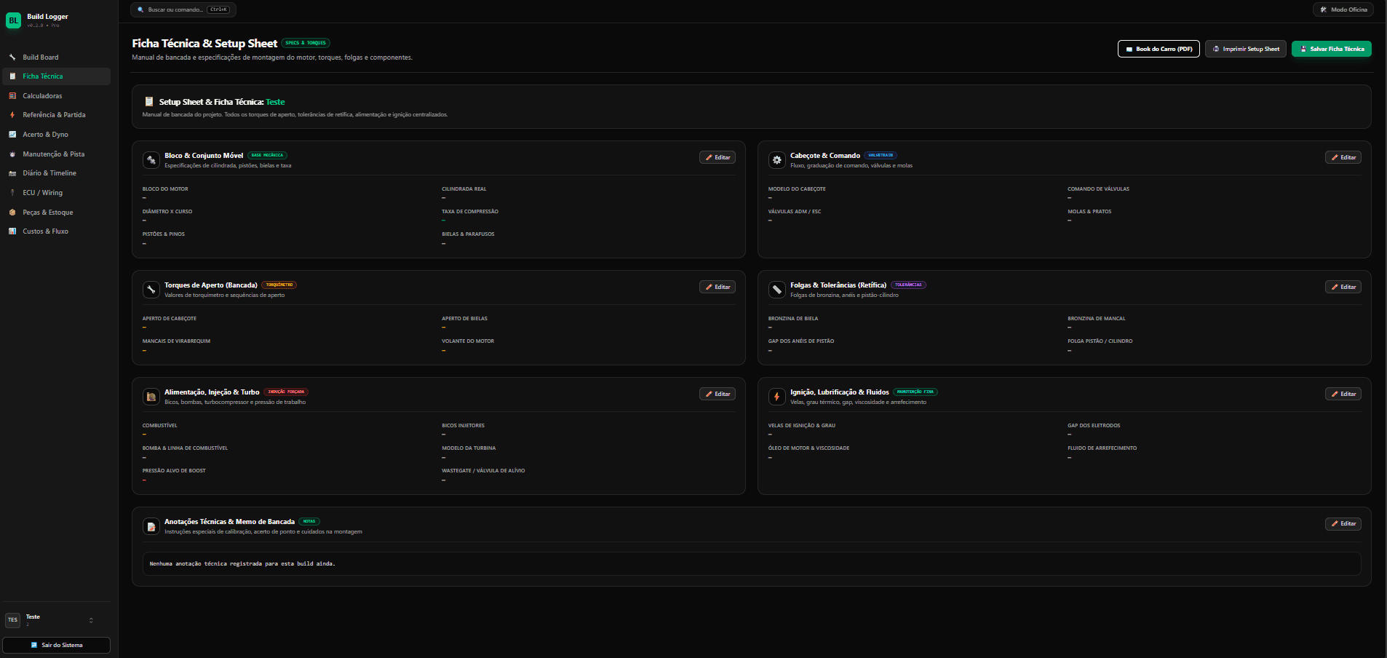Click the Build Logger BL logo icon
Viewport: 1387px width, 658px height.
[x=13, y=20]
